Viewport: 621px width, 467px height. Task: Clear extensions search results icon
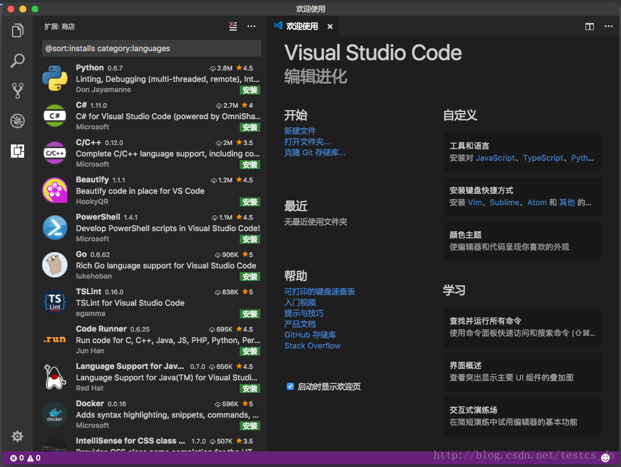click(x=233, y=26)
